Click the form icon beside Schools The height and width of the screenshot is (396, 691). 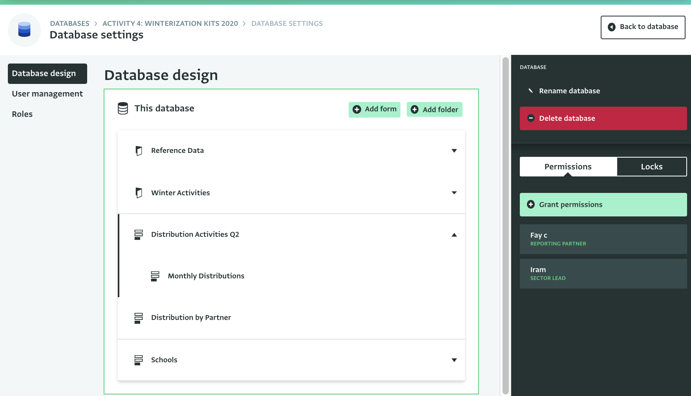pos(138,360)
